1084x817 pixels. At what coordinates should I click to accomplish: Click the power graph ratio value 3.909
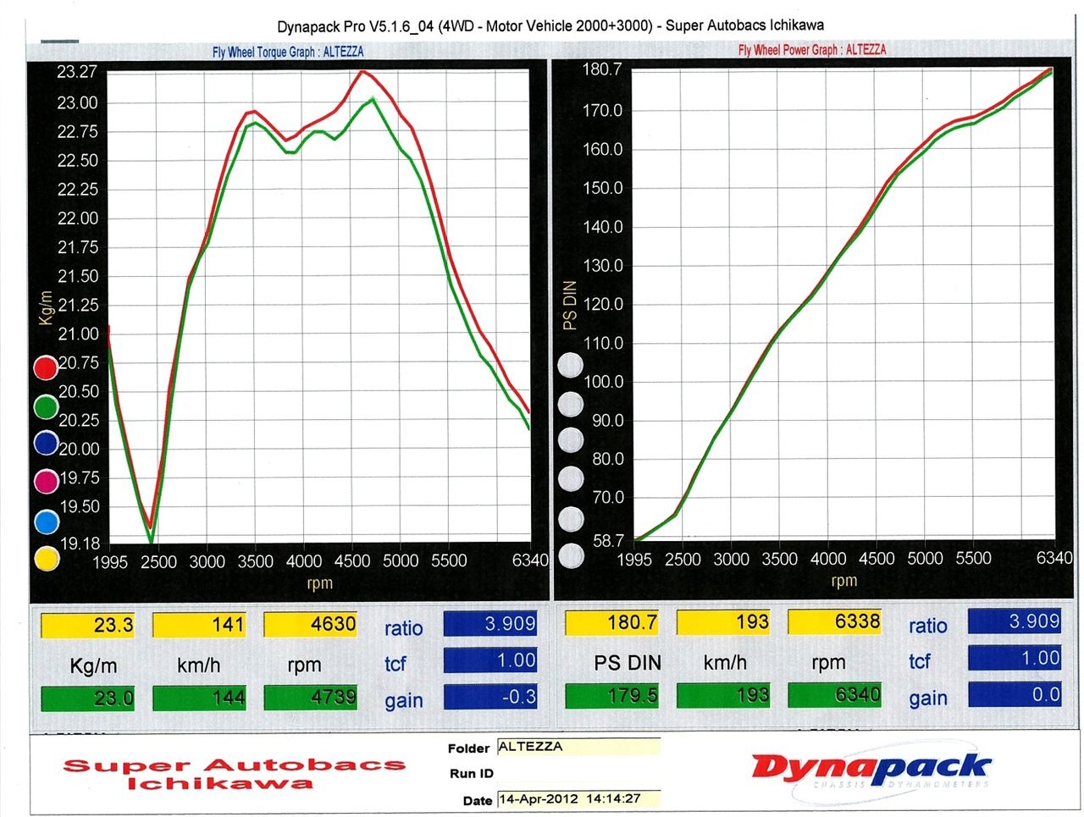[1014, 621]
